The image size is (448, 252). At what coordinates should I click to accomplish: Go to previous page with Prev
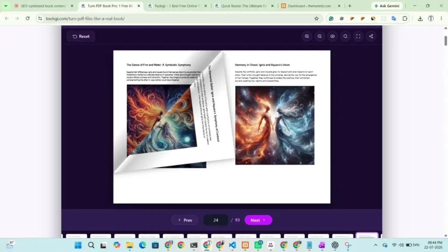[x=185, y=220]
